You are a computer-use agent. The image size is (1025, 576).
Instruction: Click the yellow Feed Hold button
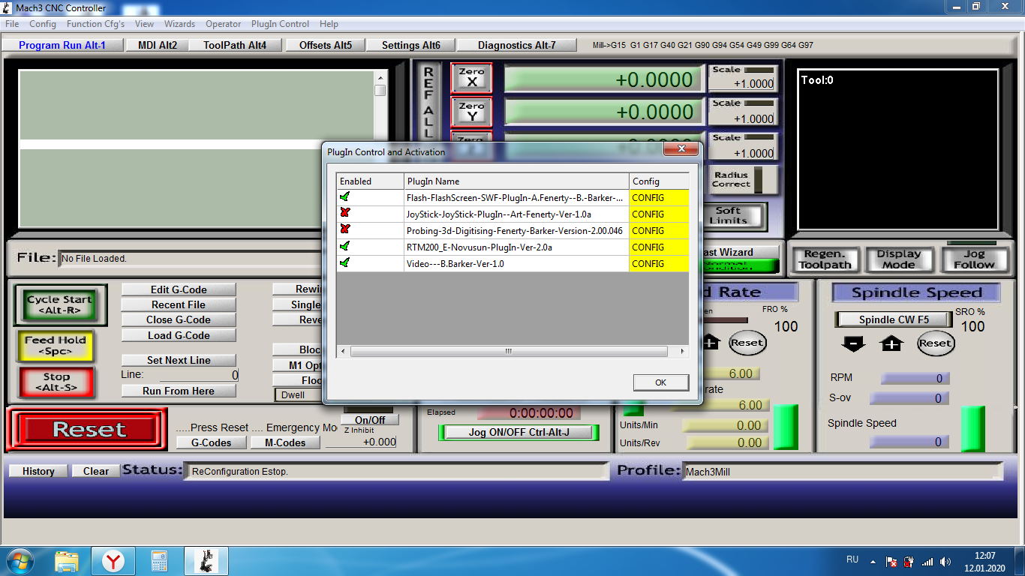[56, 346]
